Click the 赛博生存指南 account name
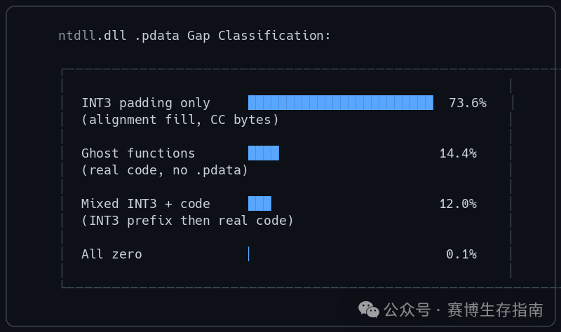 [x=495, y=310]
